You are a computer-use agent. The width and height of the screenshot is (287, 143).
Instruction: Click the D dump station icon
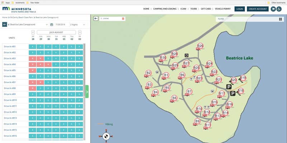[x=186, y=55]
